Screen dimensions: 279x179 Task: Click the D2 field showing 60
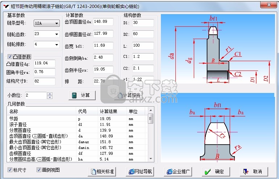143,34
